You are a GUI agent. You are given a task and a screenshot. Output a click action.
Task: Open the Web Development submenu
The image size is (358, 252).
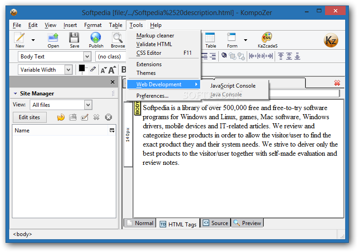[x=163, y=84]
